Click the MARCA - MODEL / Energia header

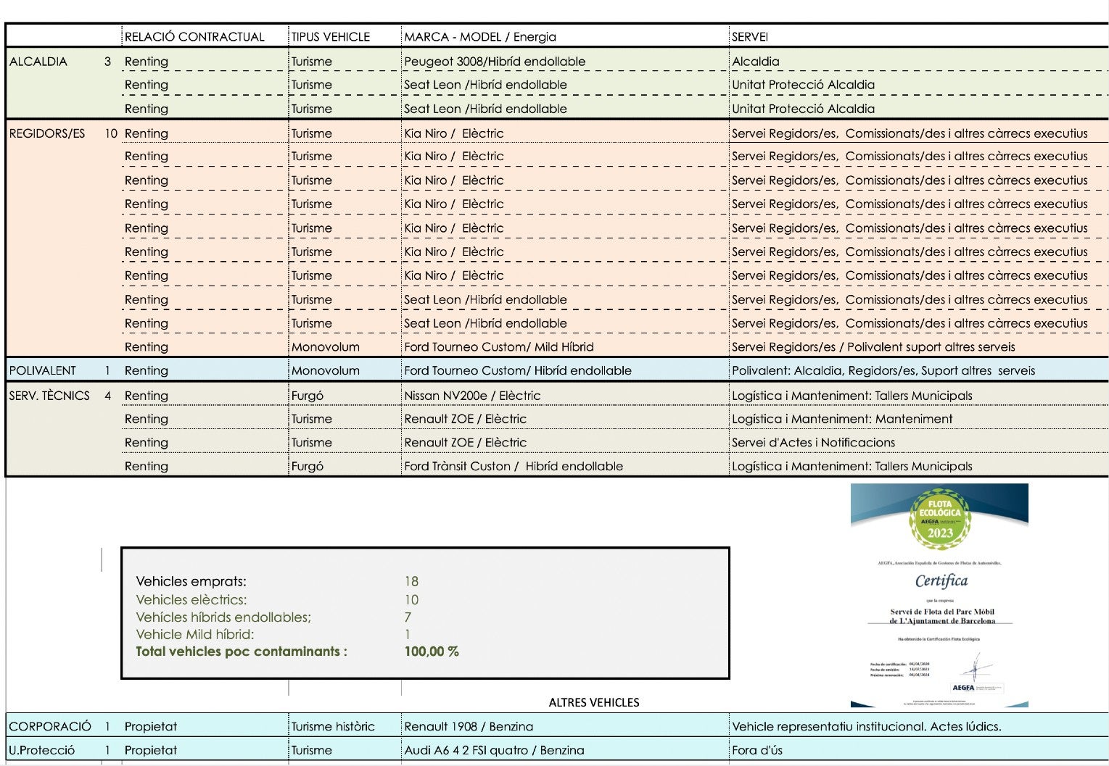click(480, 37)
